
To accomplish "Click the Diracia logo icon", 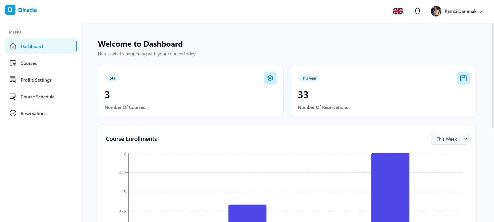I will [10, 10].
